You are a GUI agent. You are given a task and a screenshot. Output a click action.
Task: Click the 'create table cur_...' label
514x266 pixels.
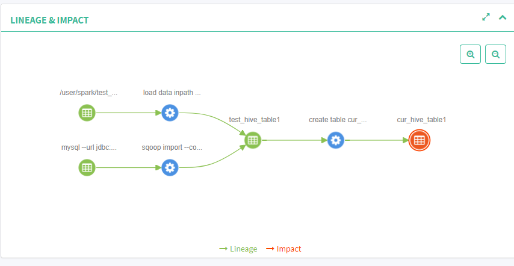(338, 120)
